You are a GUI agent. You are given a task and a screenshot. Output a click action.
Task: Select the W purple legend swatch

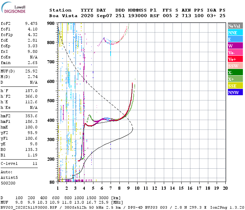pos(235,46)
